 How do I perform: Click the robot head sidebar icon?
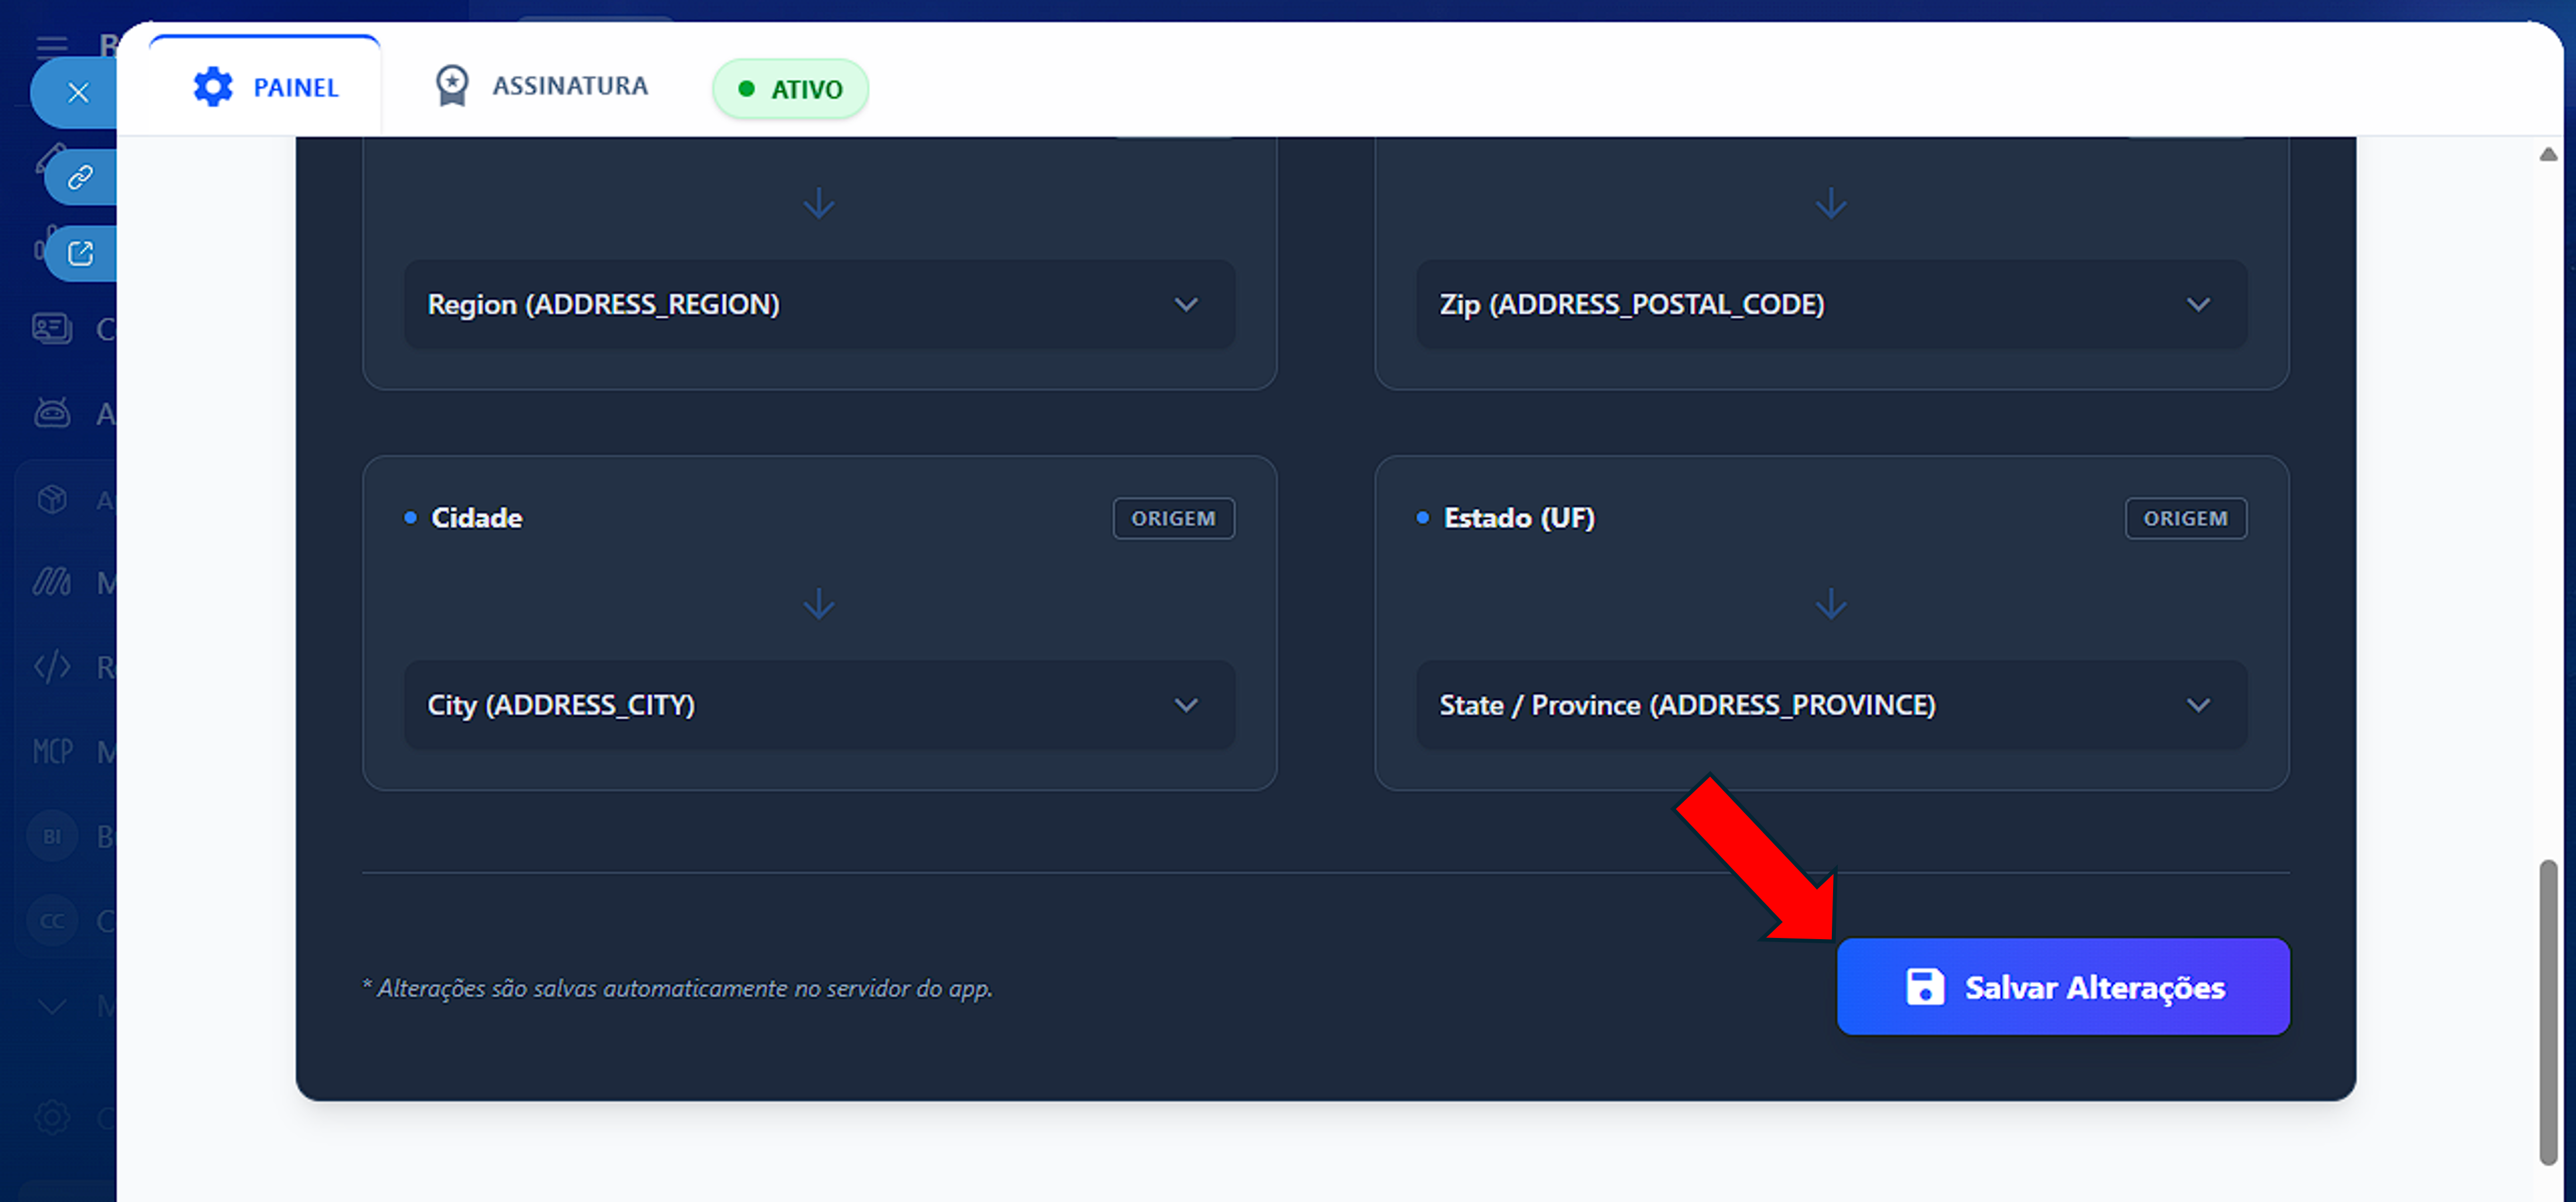click(52, 412)
